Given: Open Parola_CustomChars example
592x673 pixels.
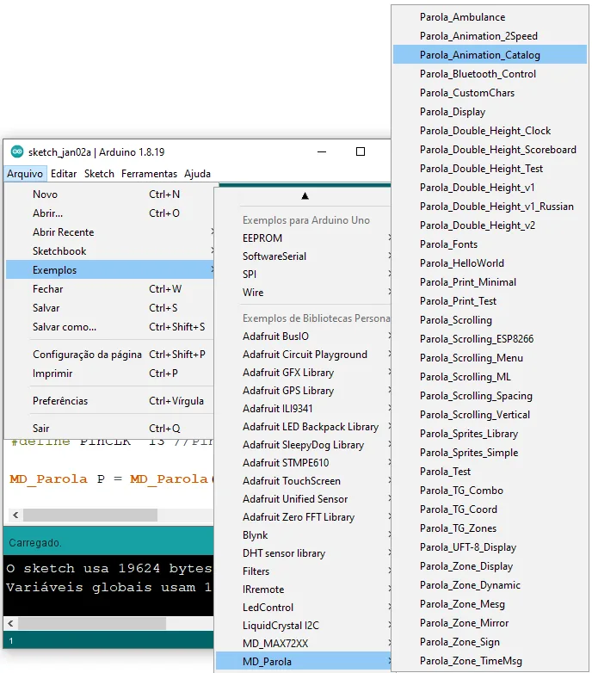Looking at the screenshot, I should pos(490,93).
